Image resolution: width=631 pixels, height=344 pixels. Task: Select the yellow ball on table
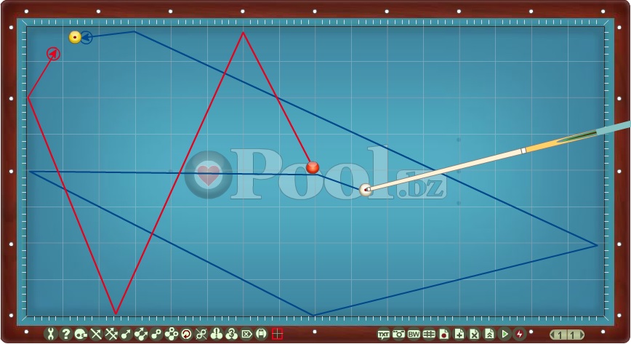(x=75, y=37)
